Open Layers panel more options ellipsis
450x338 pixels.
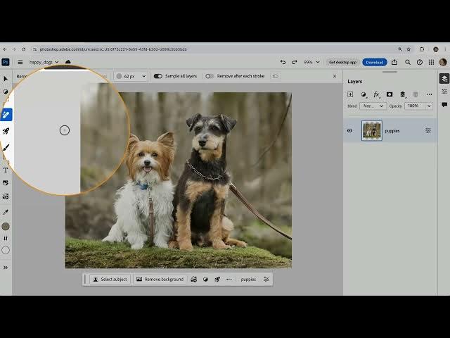click(x=430, y=94)
